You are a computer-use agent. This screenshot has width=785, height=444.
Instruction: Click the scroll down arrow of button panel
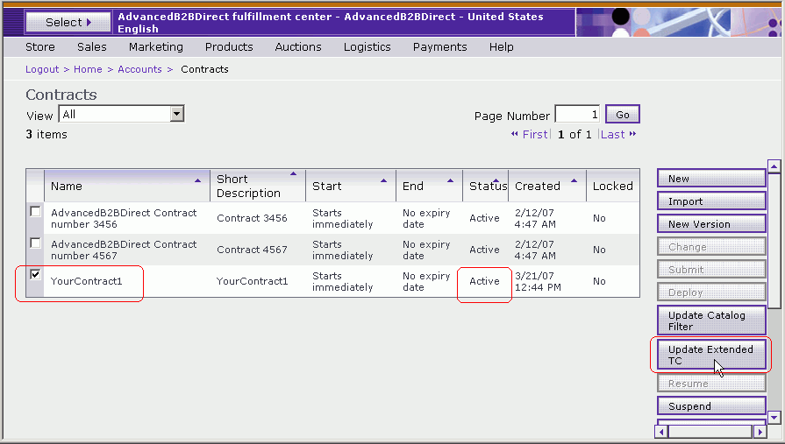774,417
